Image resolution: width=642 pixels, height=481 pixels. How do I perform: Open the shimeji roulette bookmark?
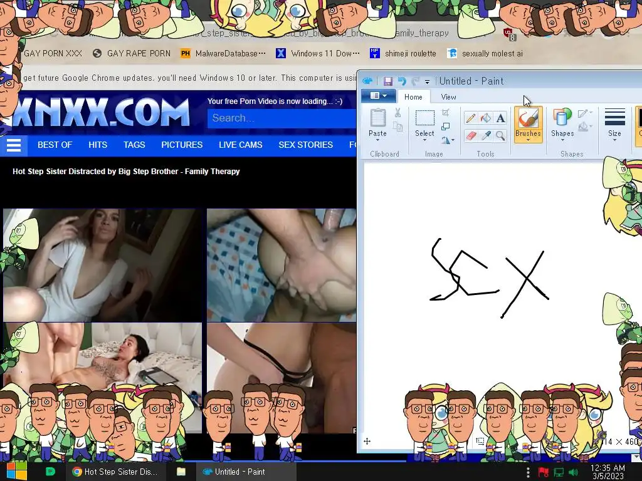403,54
